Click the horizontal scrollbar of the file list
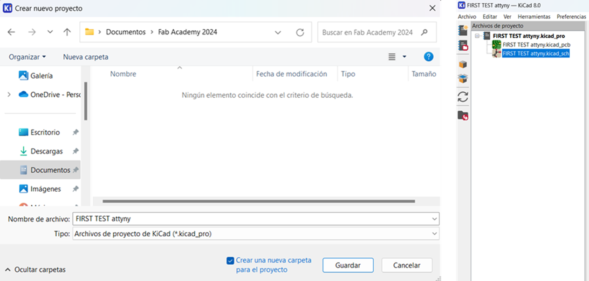 click(x=259, y=201)
